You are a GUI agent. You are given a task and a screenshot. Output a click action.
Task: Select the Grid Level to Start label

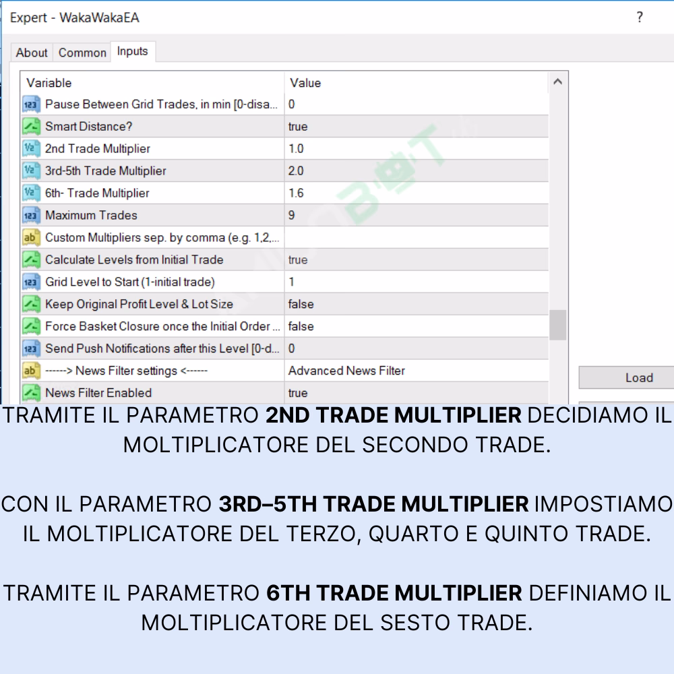[130, 282]
